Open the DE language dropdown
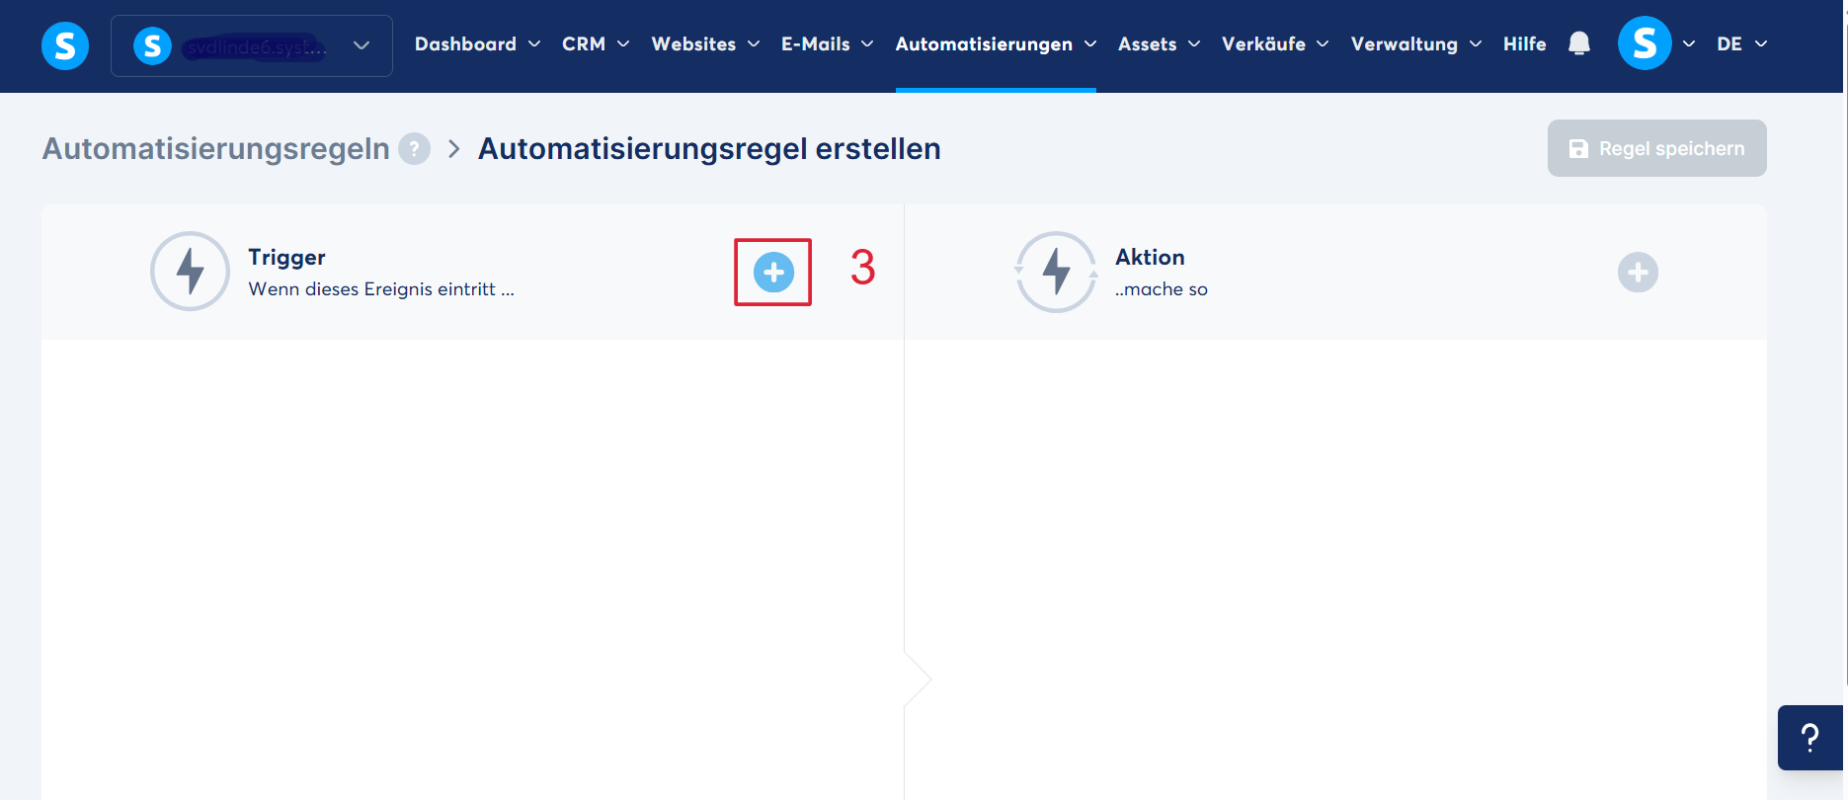 tap(1741, 44)
